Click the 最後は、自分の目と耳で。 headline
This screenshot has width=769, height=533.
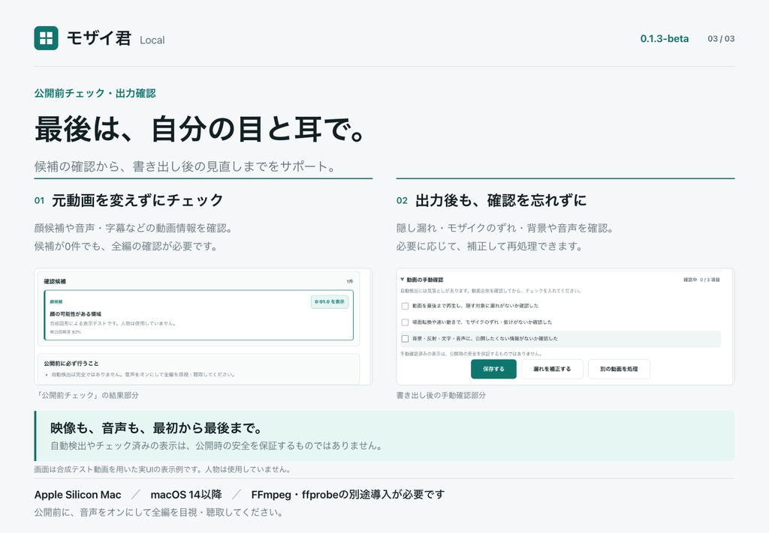200,129
